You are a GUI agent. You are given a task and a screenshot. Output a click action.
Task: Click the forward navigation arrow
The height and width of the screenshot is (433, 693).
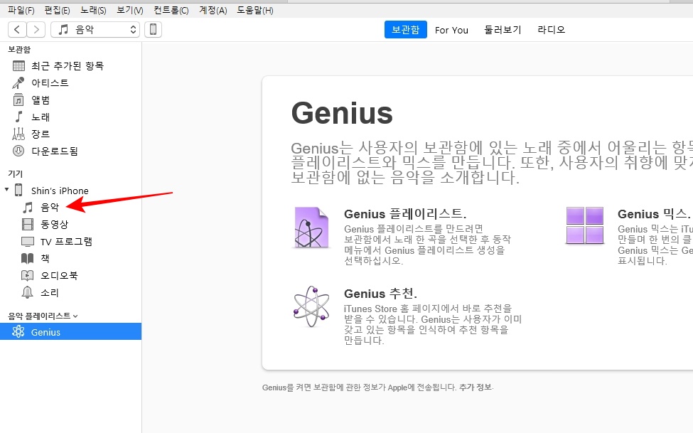(x=36, y=30)
